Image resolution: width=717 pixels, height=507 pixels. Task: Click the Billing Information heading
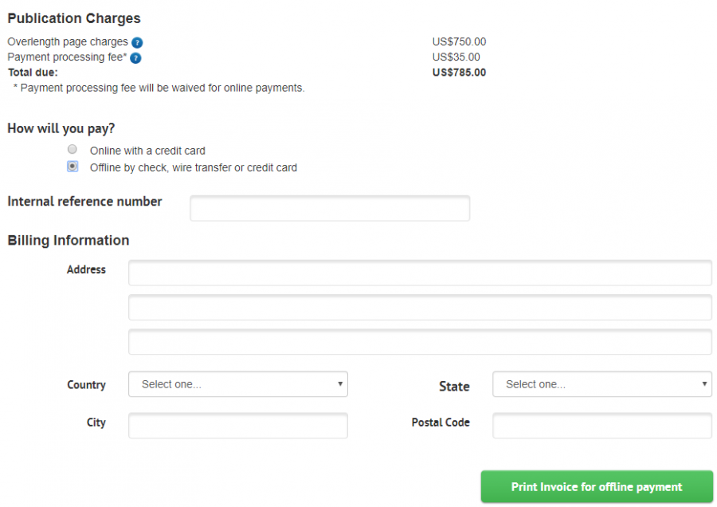tap(69, 241)
